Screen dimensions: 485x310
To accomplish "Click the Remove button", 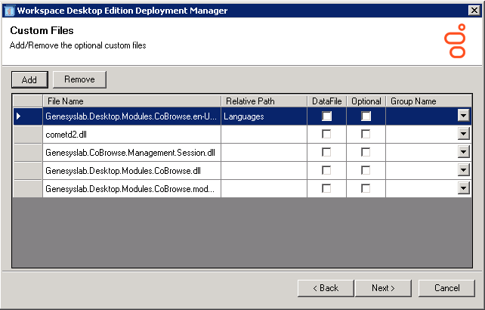I will [79, 79].
